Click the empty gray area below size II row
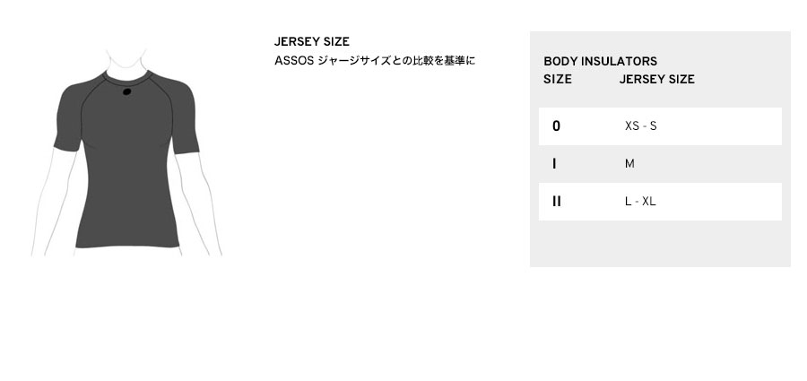This screenshot has width=807, height=381. [660, 244]
